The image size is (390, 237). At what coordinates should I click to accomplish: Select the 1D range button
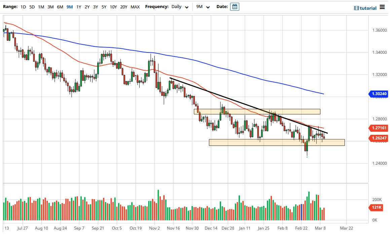coord(23,6)
